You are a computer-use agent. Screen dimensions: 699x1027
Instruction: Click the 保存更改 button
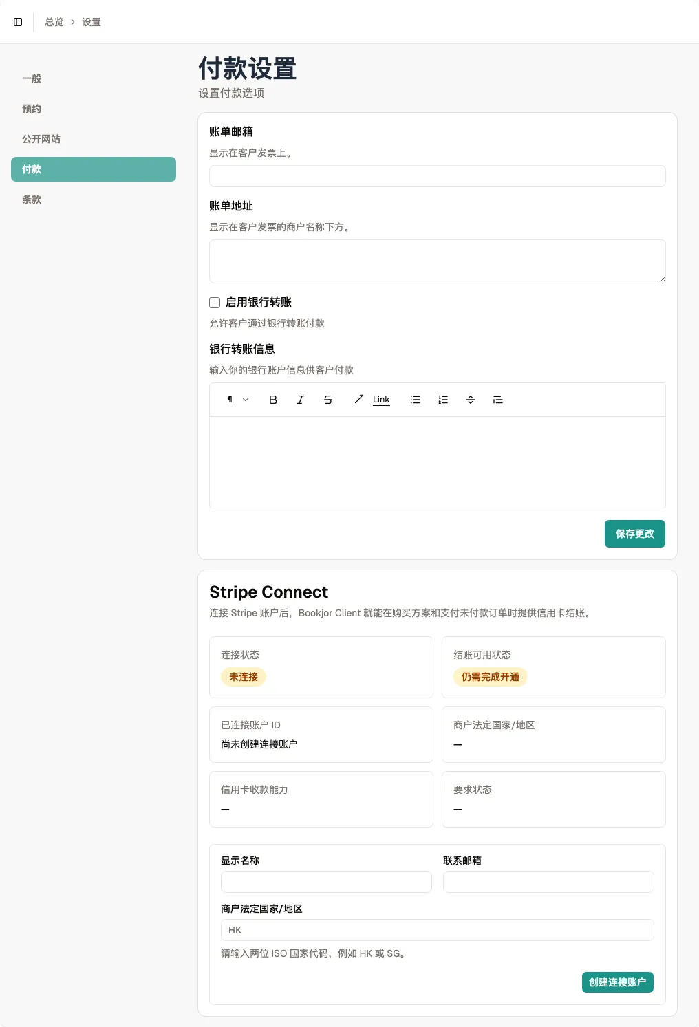coord(635,534)
